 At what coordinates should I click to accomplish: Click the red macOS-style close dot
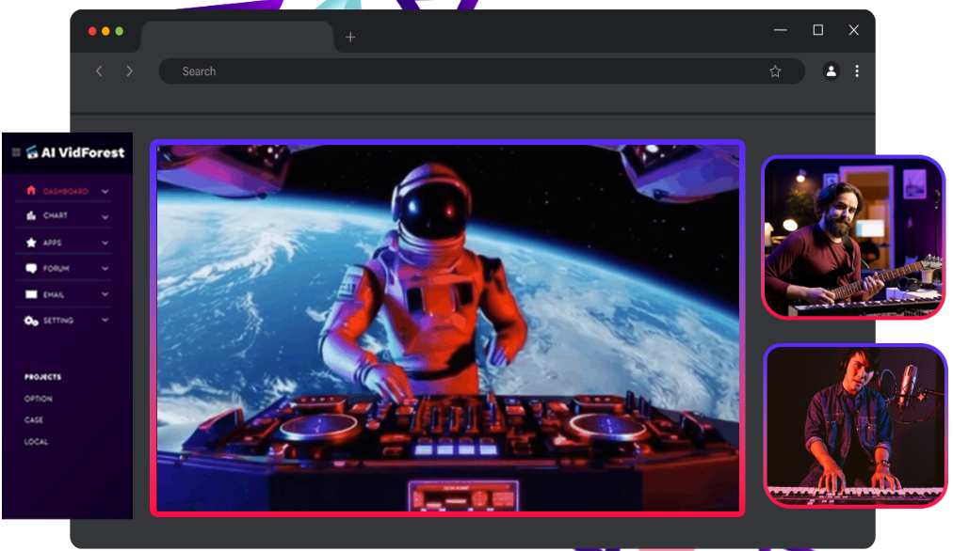pyautogui.click(x=92, y=31)
